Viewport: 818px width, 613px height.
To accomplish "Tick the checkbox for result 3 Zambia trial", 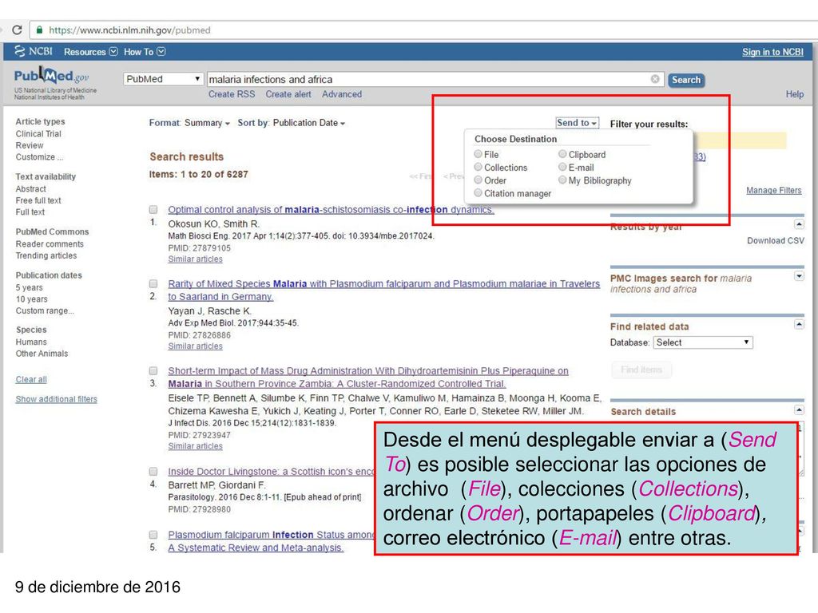I will pyautogui.click(x=153, y=370).
